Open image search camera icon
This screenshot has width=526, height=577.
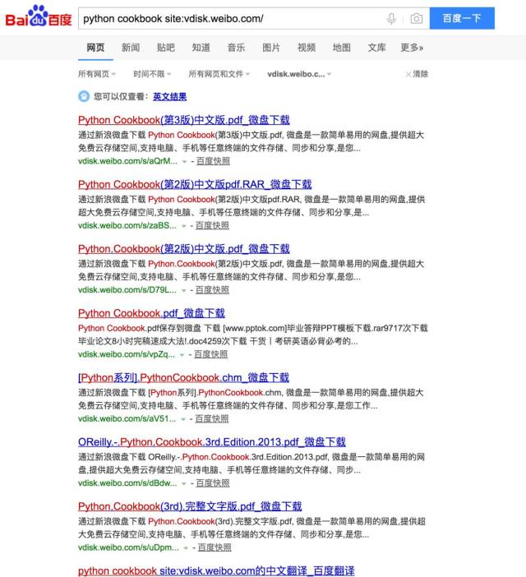(x=417, y=18)
